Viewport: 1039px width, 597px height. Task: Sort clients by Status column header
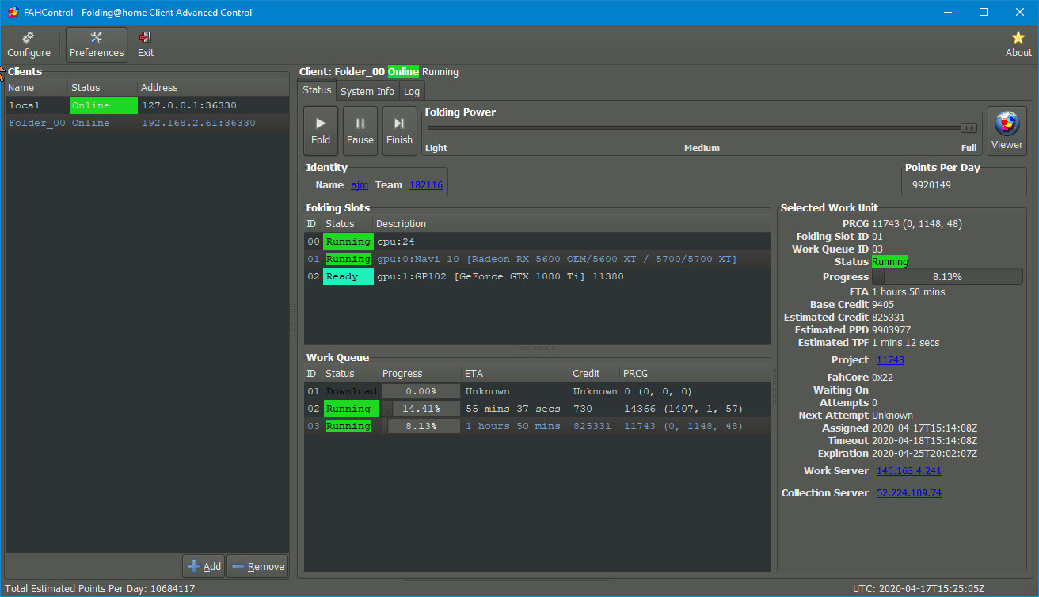click(103, 87)
